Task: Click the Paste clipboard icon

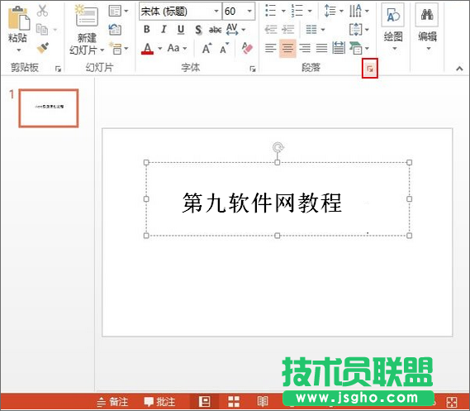Action: click(x=19, y=18)
